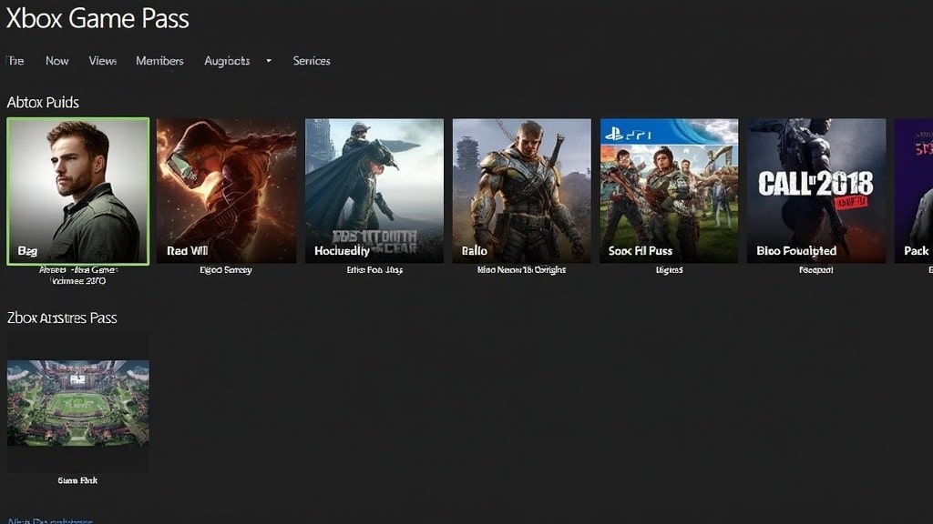Click the caption under the stadium thumbnail
The width and height of the screenshot is (933, 524).
pos(78,480)
